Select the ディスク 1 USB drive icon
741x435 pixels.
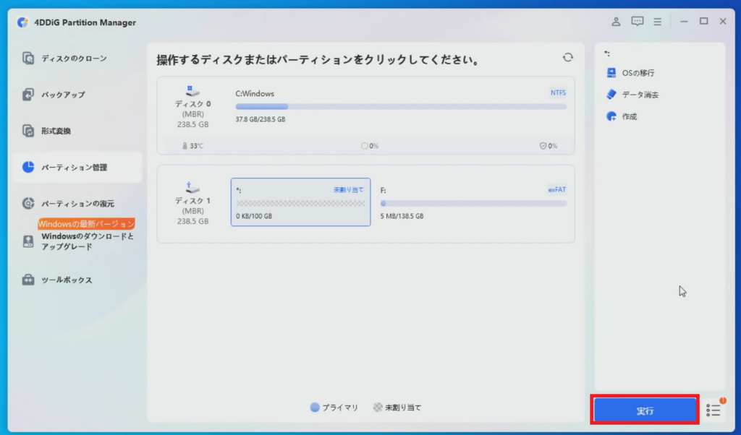pos(193,188)
